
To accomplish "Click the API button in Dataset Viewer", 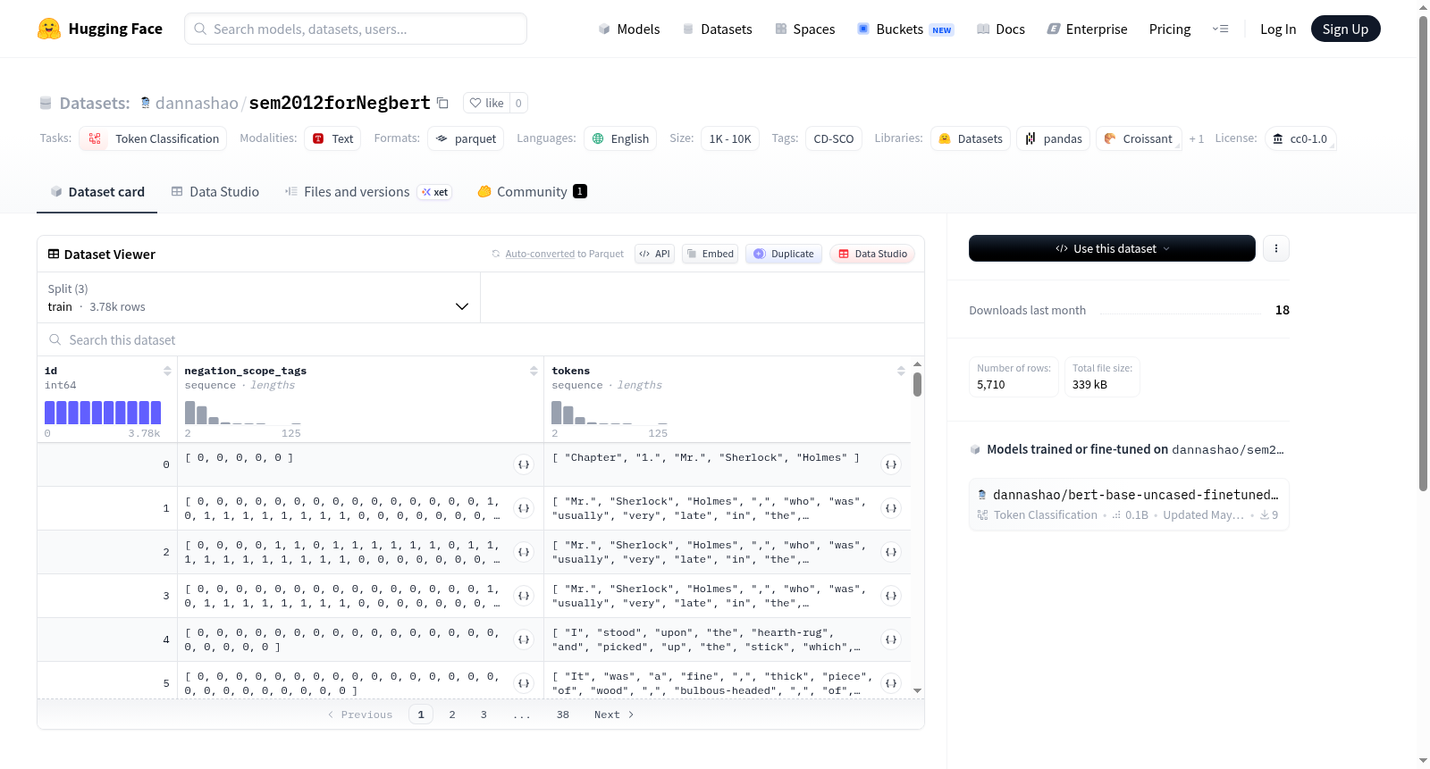I will coord(654,254).
